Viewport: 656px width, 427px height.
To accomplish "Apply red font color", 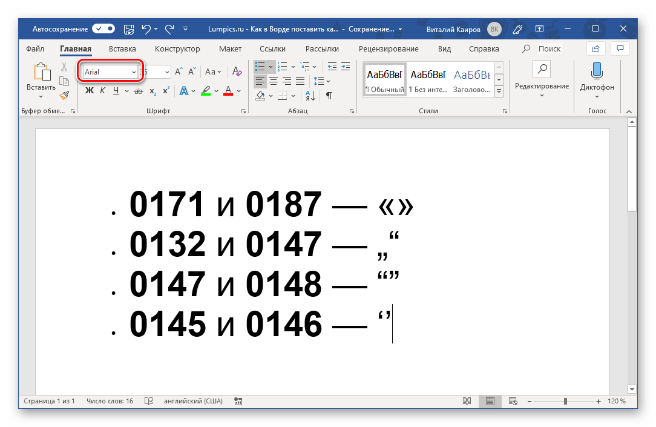I will coord(228,90).
